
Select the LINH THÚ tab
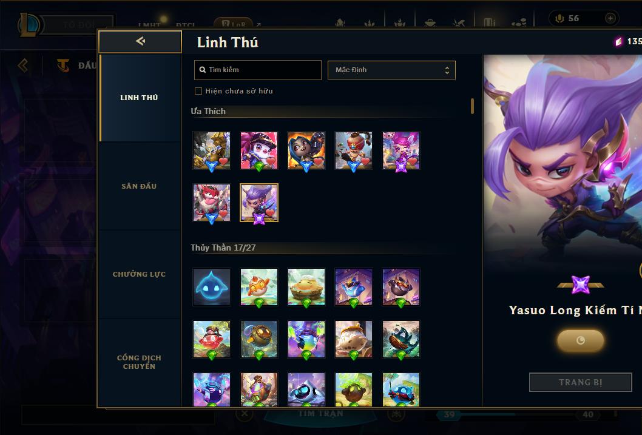pos(139,98)
